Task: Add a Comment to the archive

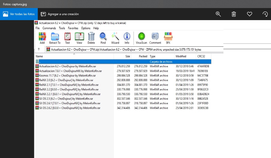Action: (155, 38)
